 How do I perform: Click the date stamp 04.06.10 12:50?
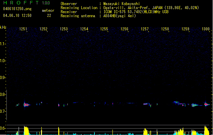tap(17, 16)
